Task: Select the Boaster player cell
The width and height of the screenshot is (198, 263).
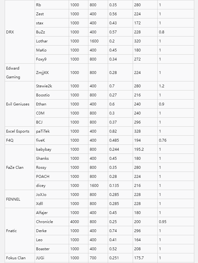Action: tap(43, 249)
